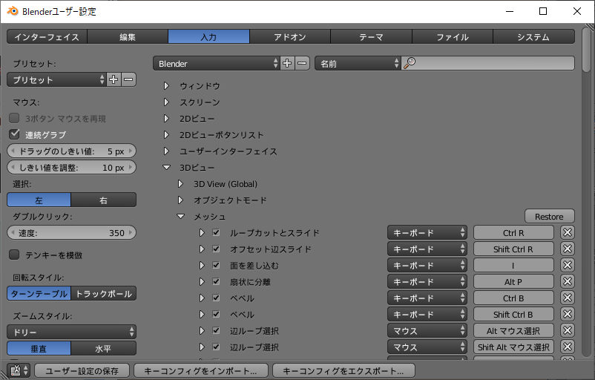This screenshot has height=380, width=595.
Task: Open the Blender keyconfig dropdown
Action: pyautogui.click(x=217, y=63)
